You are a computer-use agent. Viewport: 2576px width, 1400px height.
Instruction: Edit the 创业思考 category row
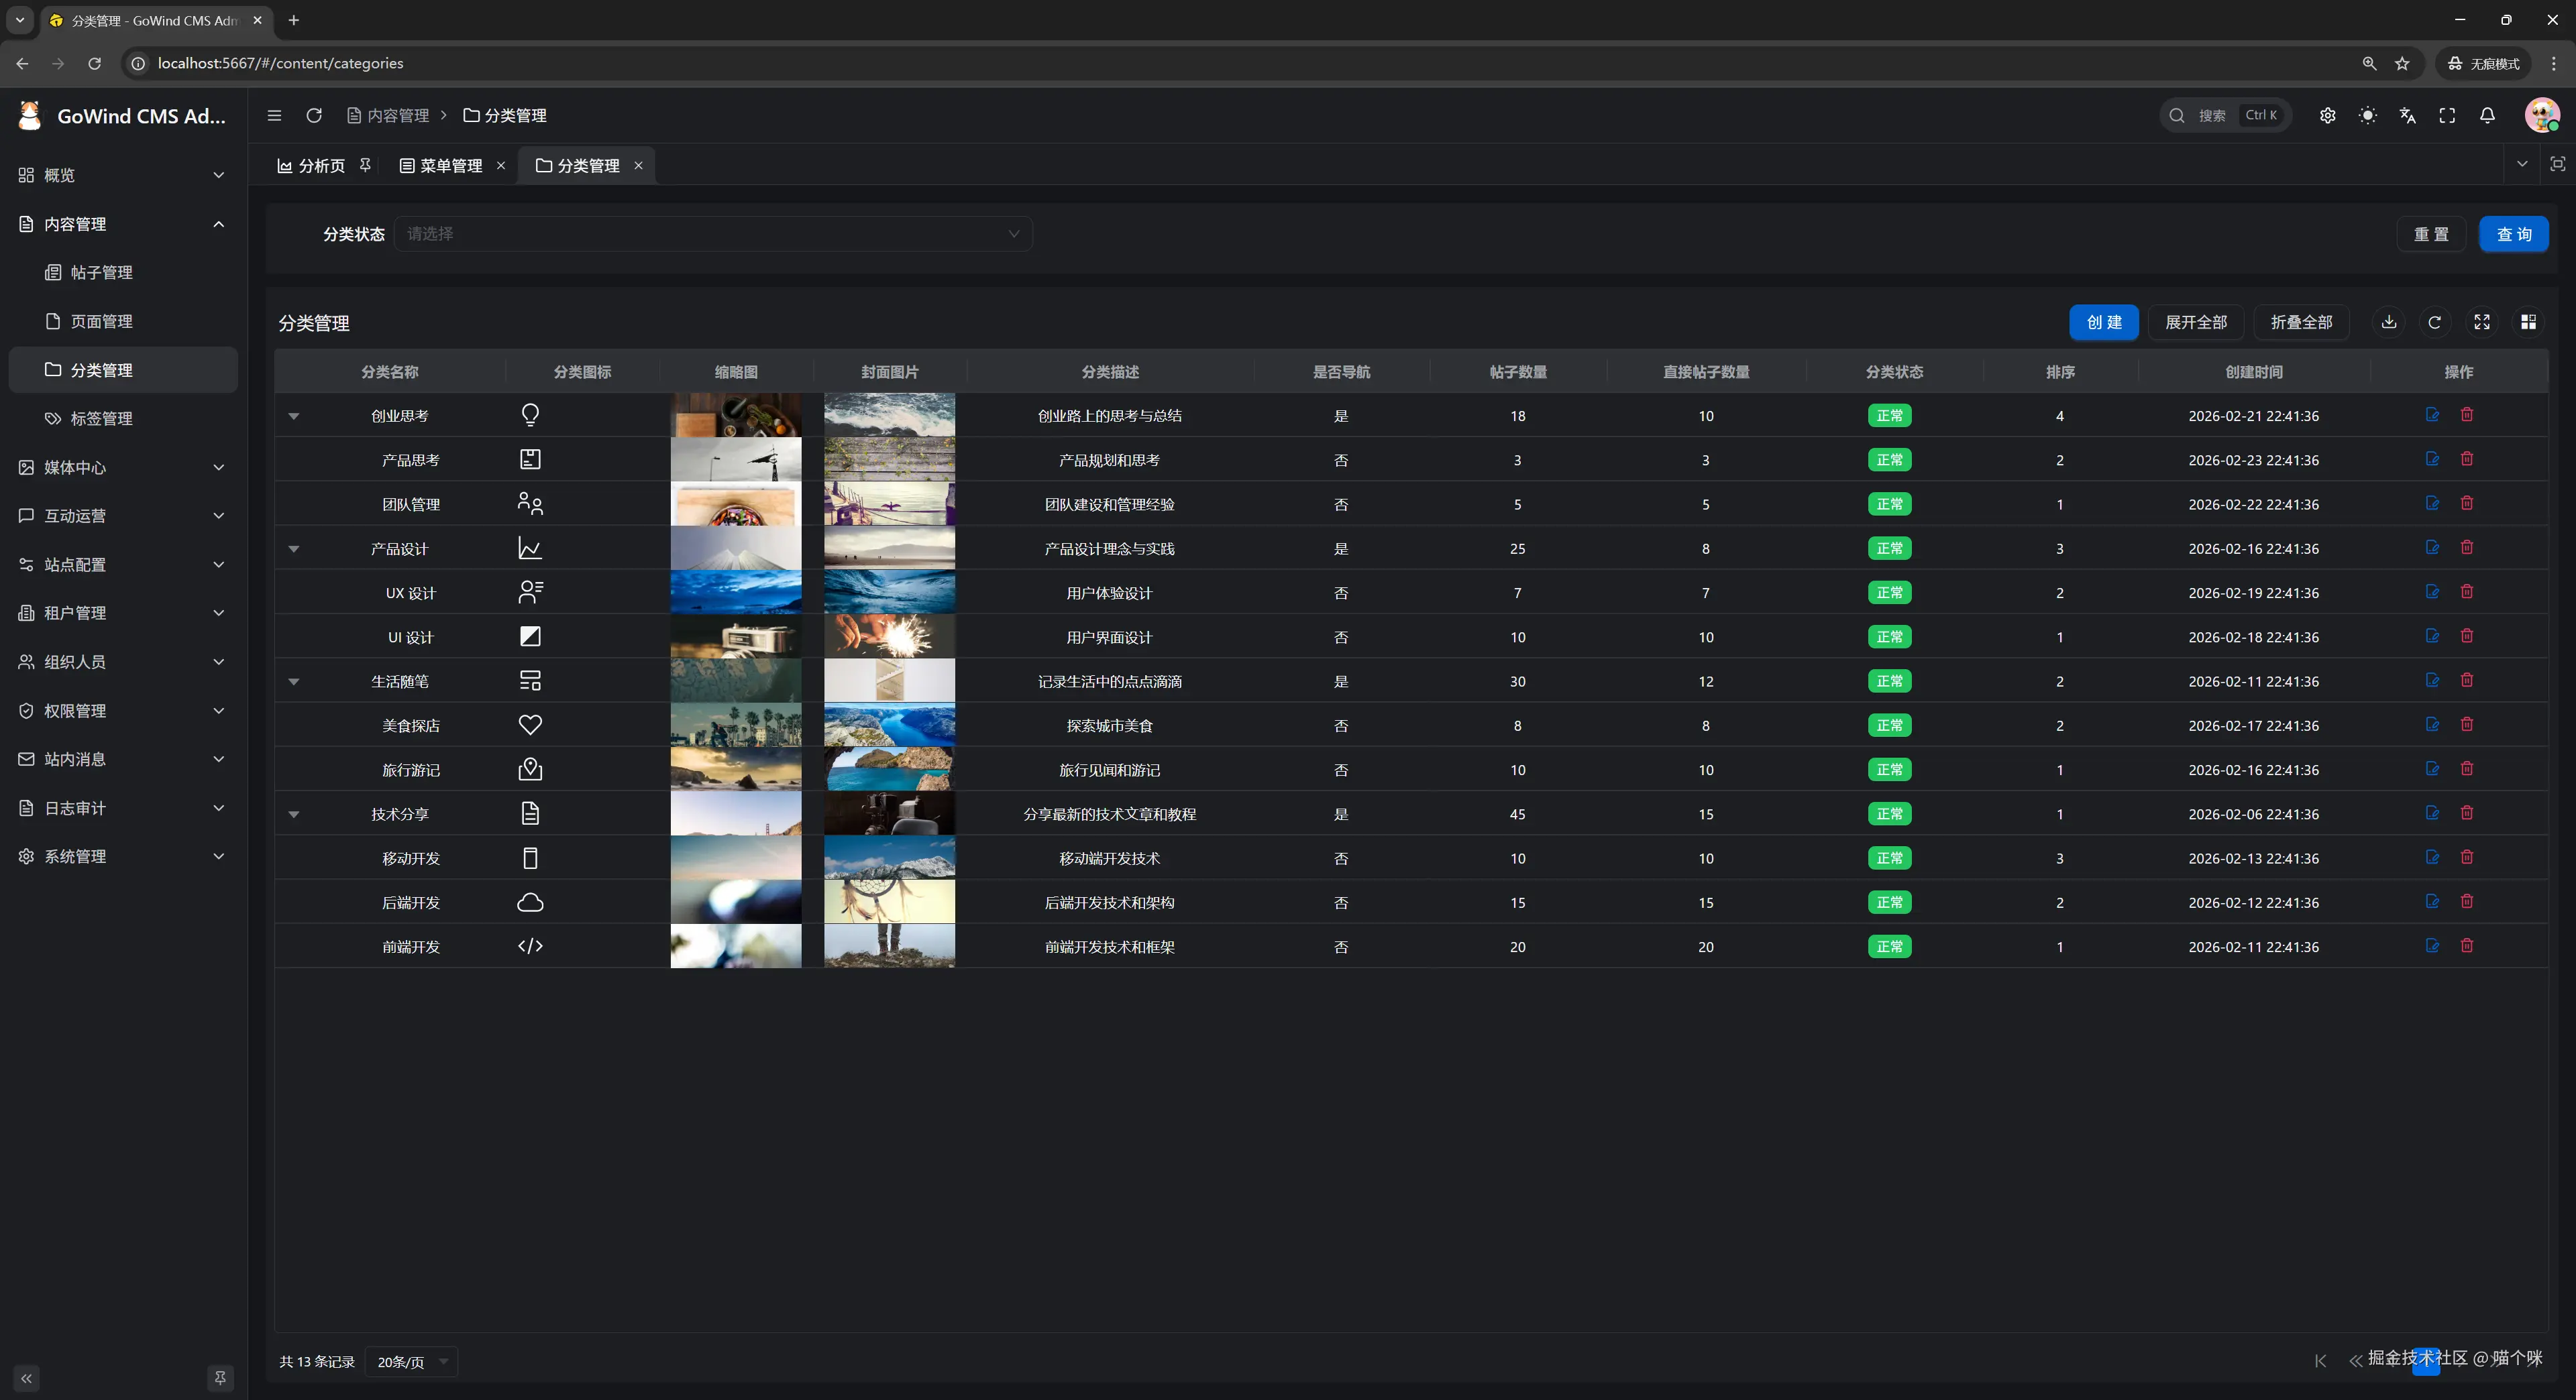2432,415
